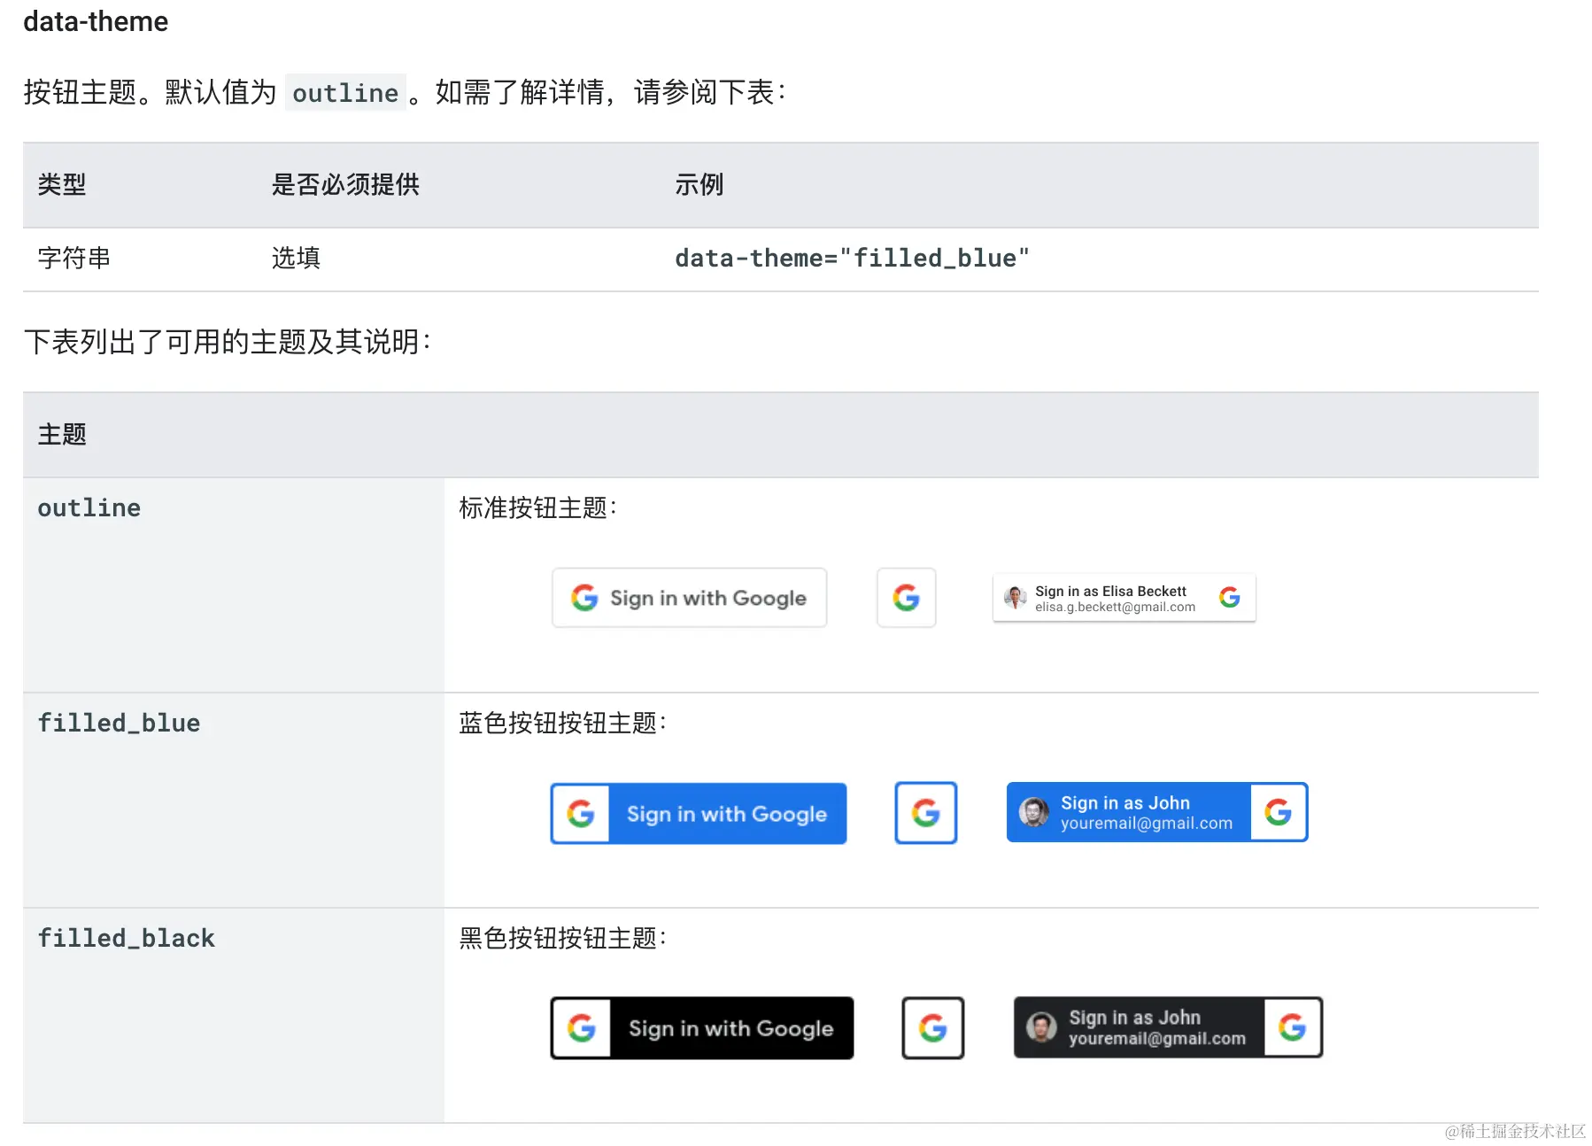The width and height of the screenshot is (1592, 1146).
Task: Click the '黑色按钮按钮主题:' description text
Action: tap(562, 938)
